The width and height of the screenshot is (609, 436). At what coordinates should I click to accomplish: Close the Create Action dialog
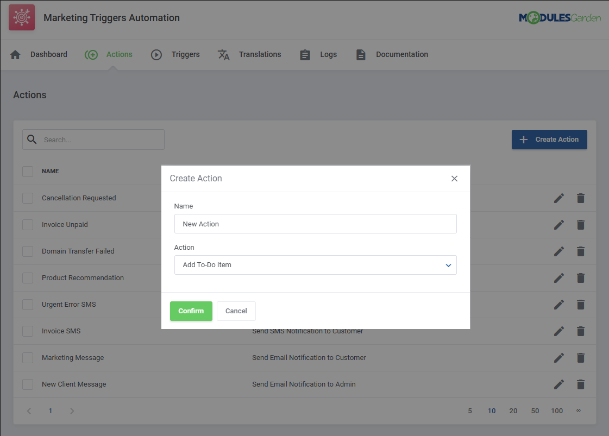coord(454,179)
